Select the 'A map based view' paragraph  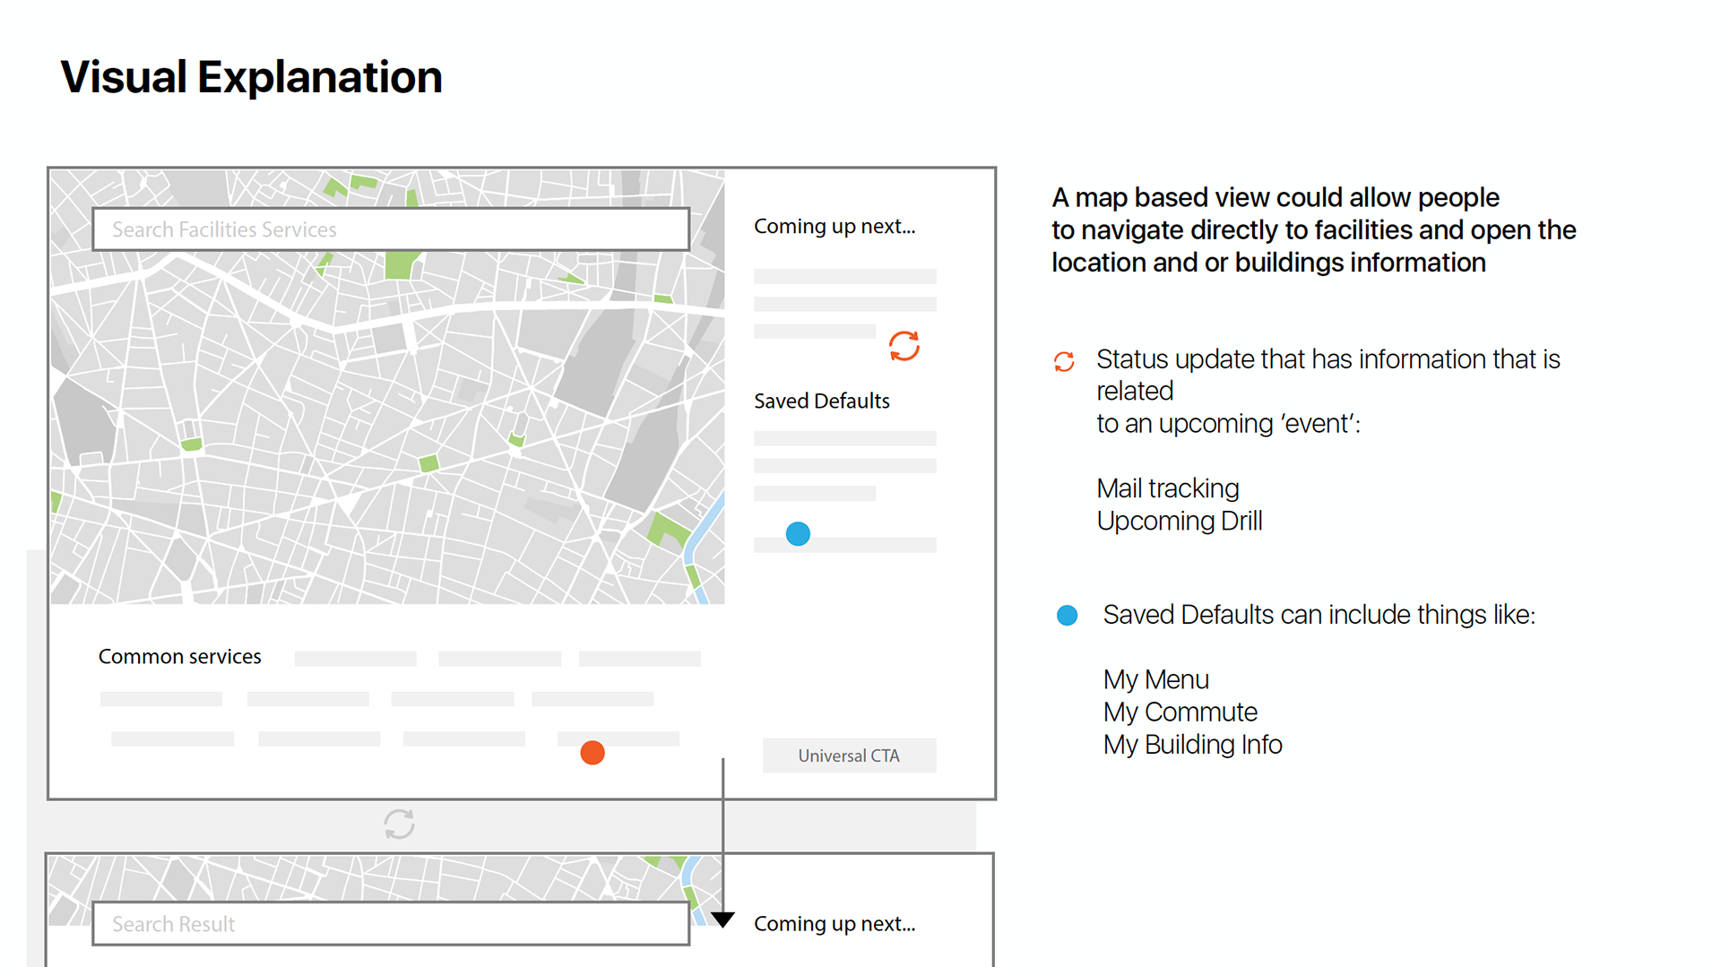[1314, 230]
